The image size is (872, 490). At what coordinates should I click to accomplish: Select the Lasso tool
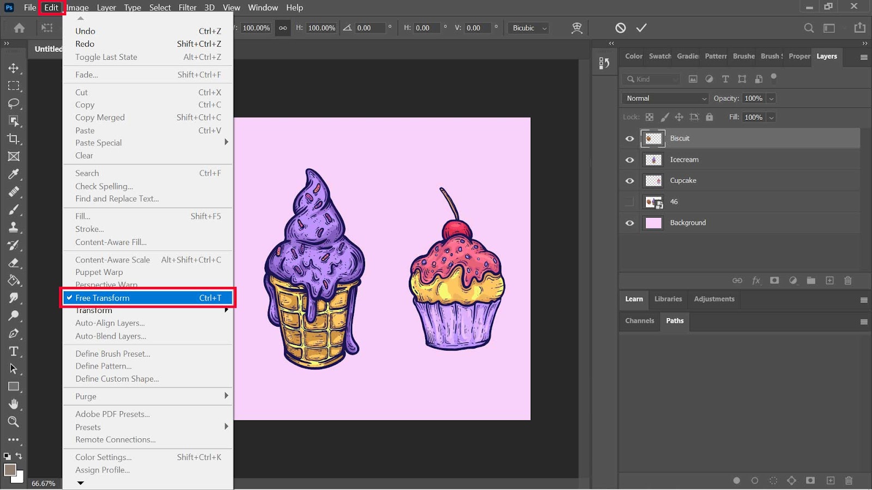point(14,103)
